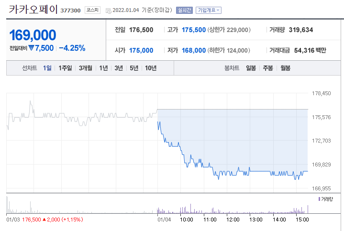Click the 166,955 axis label
Viewport: 344px width, 231px height.
322,188
